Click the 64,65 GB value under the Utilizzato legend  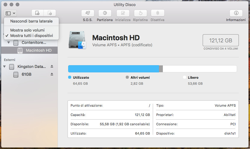point(80,84)
